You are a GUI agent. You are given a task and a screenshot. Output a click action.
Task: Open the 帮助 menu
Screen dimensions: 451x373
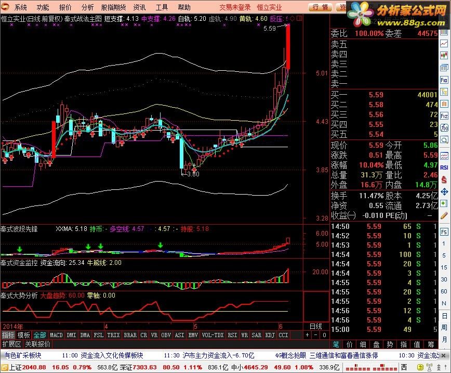(x=184, y=7)
